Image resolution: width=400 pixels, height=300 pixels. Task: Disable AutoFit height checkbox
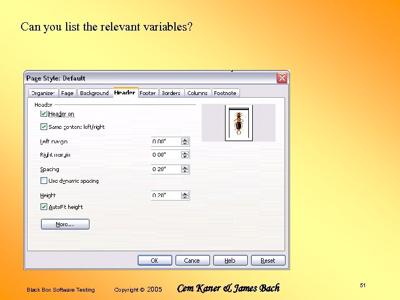point(44,207)
